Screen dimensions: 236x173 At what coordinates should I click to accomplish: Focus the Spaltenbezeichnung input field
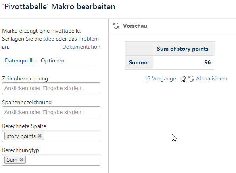pyautogui.click(x=51, y=112)
